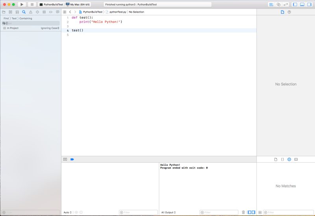The height and width of the screenshot is (216, 315).
Task: Show the File inspector
Action: point(282,12)
